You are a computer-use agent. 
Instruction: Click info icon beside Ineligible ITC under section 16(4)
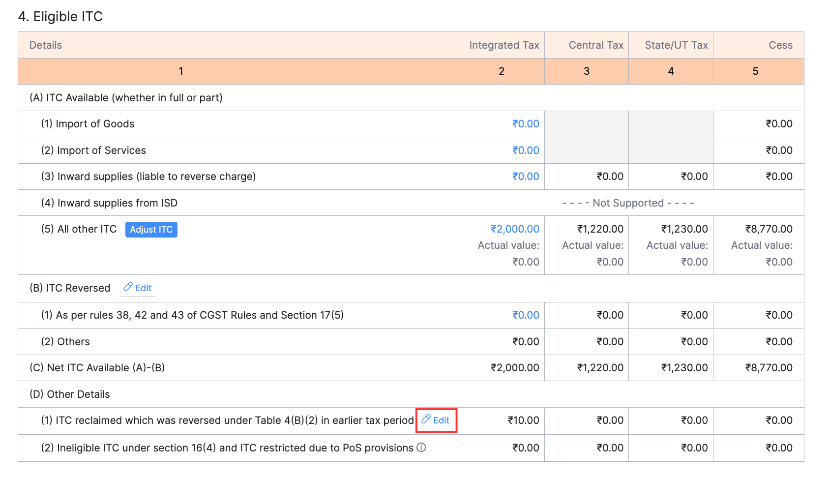pos(421,448)
